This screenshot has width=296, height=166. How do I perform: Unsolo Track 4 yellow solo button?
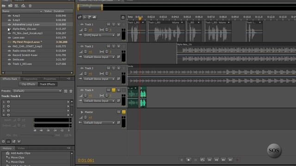point(113,90)
